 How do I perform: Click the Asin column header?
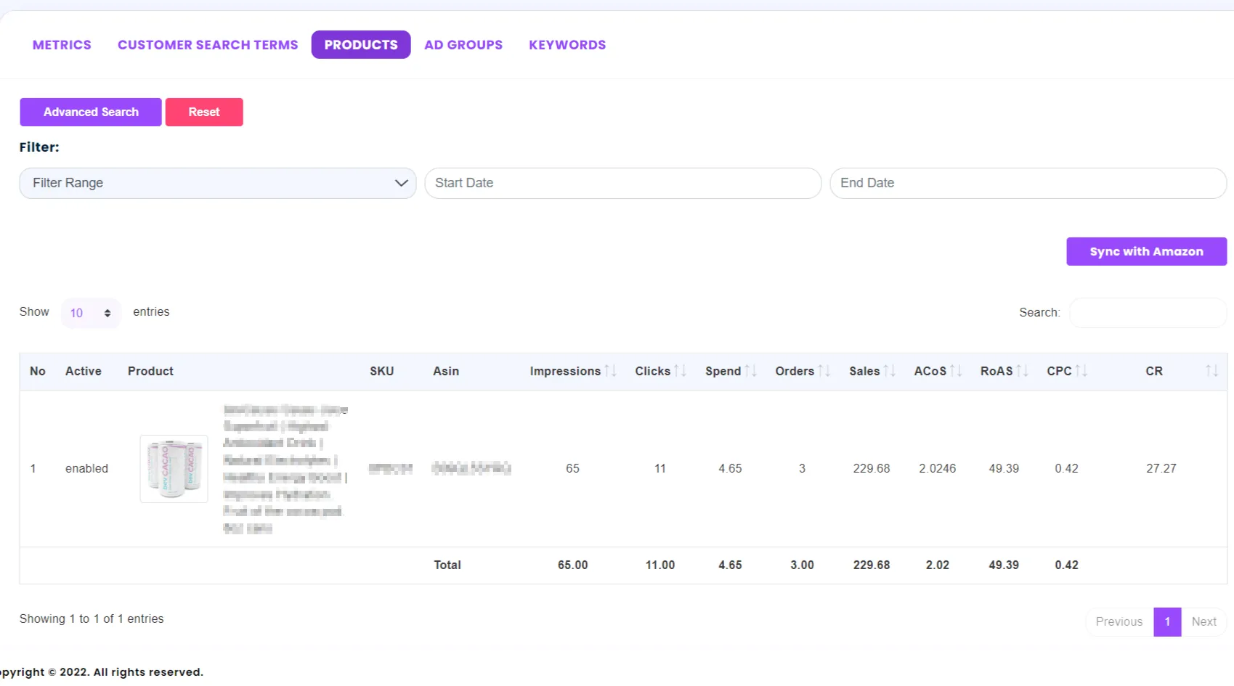(446, 372)
